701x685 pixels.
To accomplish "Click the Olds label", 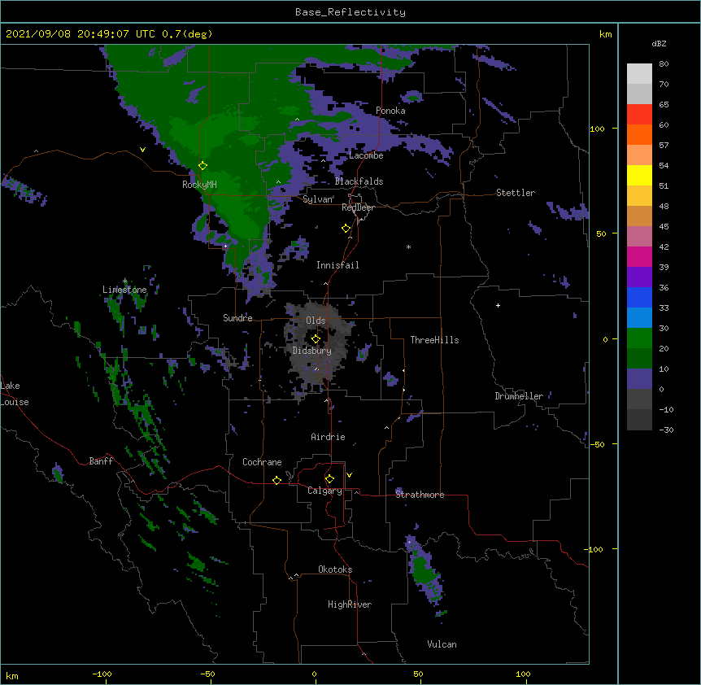I will (x=316, y=321).
